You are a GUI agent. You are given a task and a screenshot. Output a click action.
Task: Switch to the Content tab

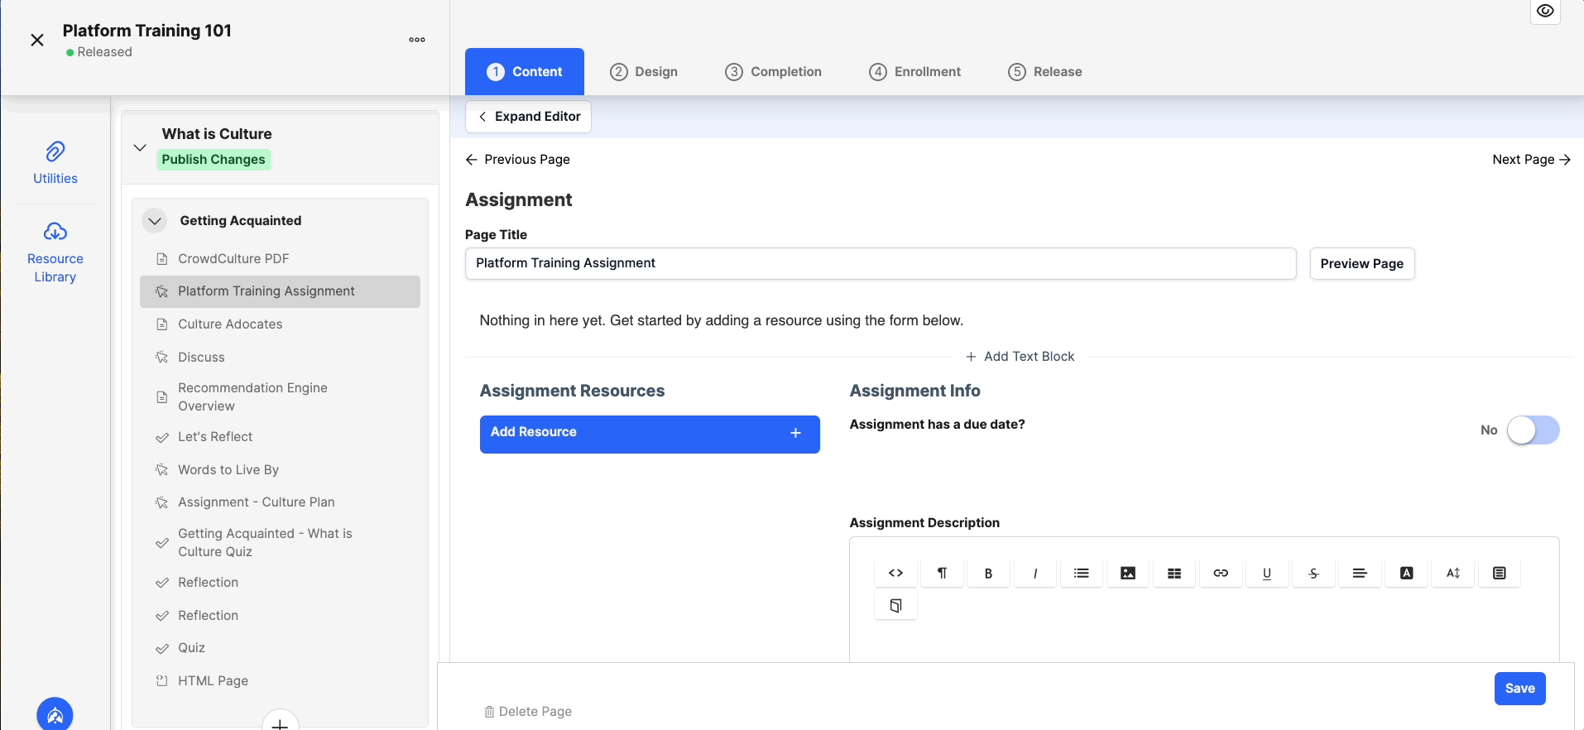(525, 72)
